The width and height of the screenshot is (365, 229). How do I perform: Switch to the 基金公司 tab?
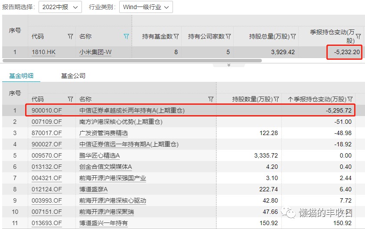(x=73, y=76)
